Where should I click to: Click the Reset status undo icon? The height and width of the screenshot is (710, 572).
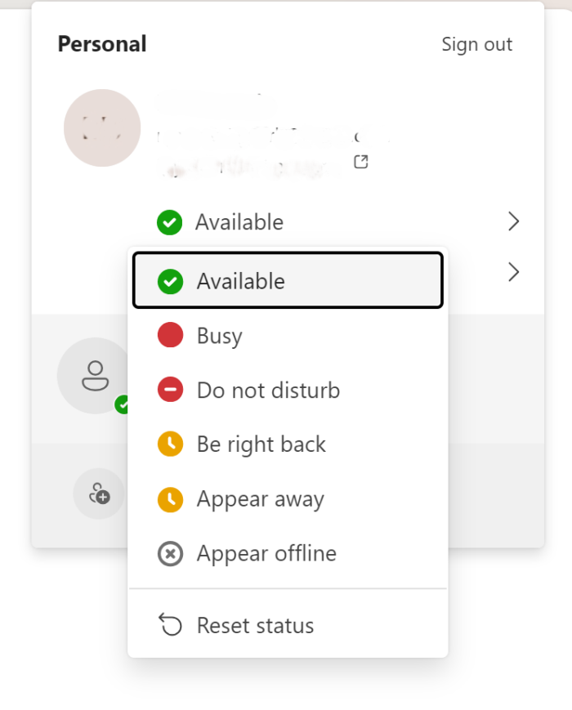pos(170,625)
